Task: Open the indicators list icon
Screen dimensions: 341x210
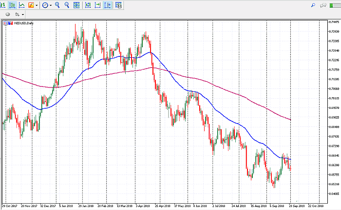Action: [31, 5]
